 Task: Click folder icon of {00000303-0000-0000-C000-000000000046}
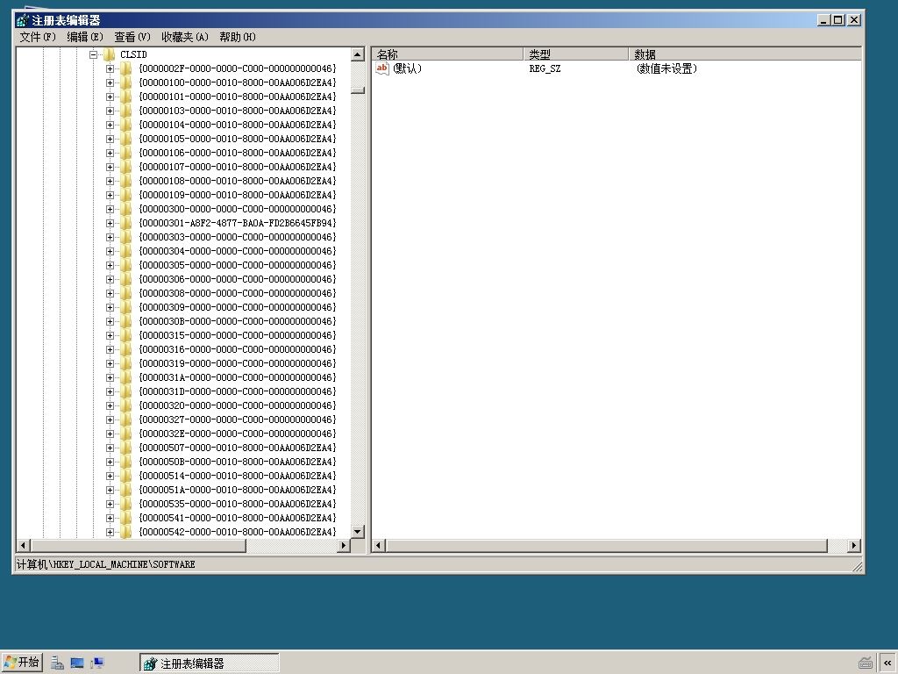tap(126, 237)
